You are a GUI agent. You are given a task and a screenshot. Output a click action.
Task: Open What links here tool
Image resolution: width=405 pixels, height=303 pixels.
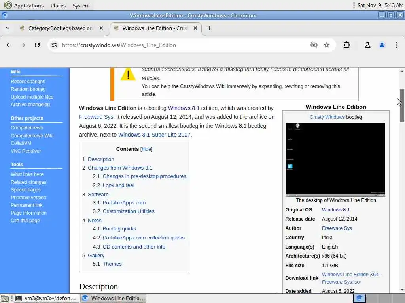27,174
